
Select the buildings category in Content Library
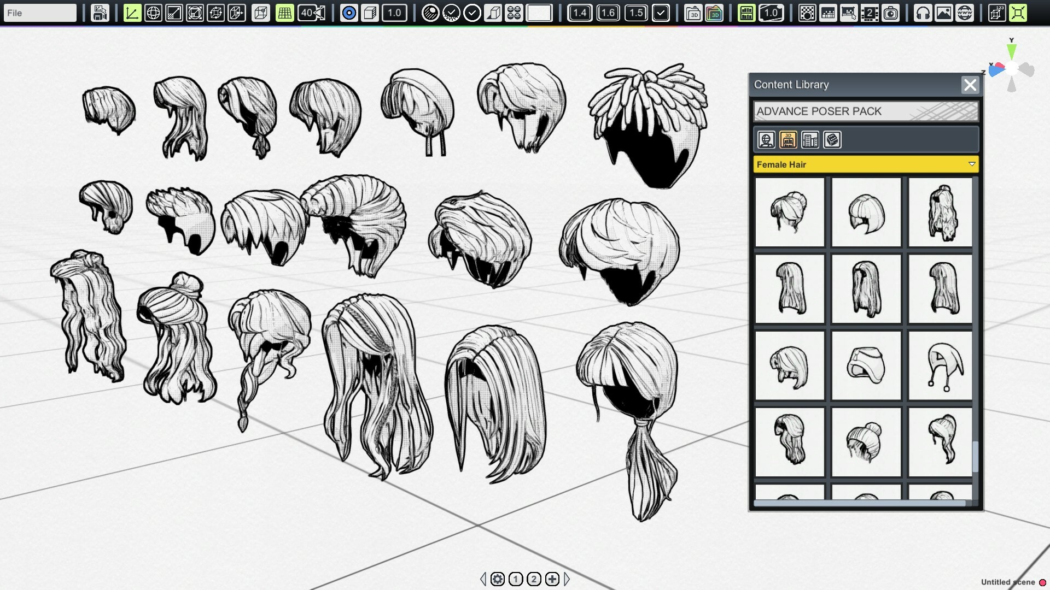pos(810,140)
